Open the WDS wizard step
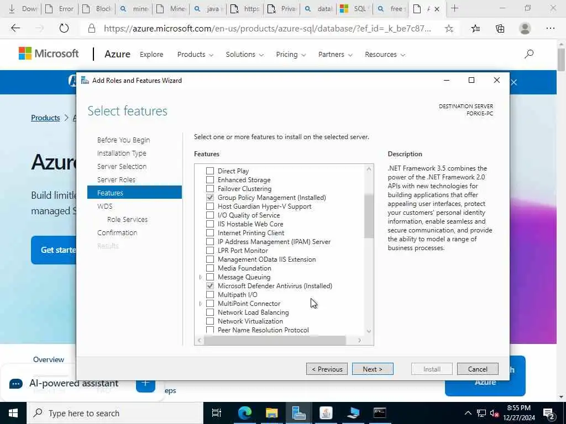566x424 pixels. (x=104, y=206)
